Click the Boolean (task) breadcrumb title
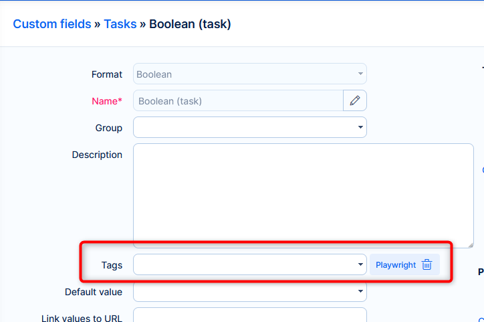Screen dimensions: 484x322 tap(190, 24)
